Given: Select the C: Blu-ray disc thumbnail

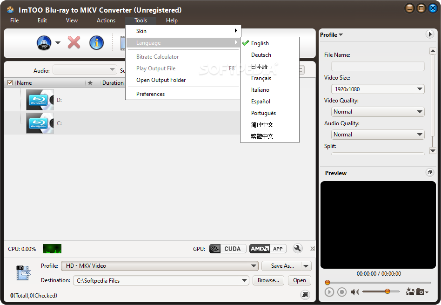Looking at the screenshot, I should 40,123.
